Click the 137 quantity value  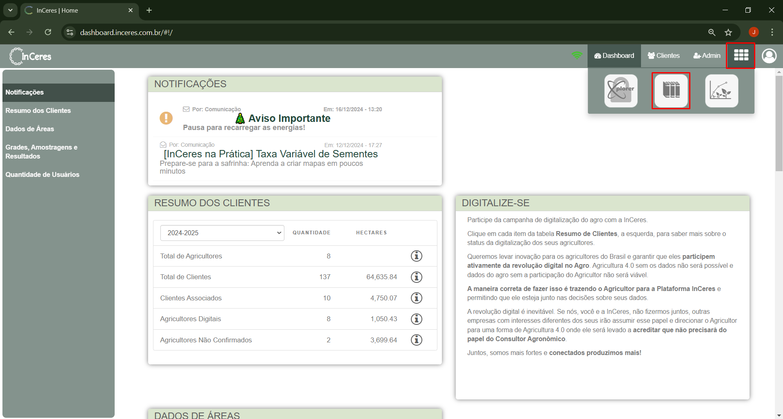point(325,277)
